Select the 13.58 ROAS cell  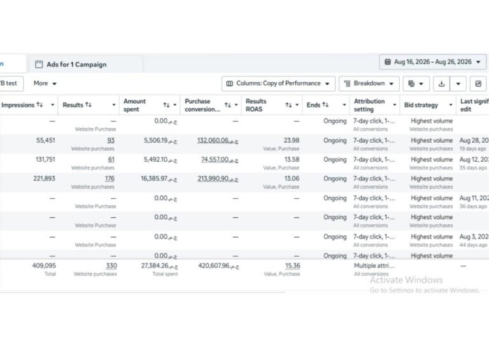tap(292, 159)
